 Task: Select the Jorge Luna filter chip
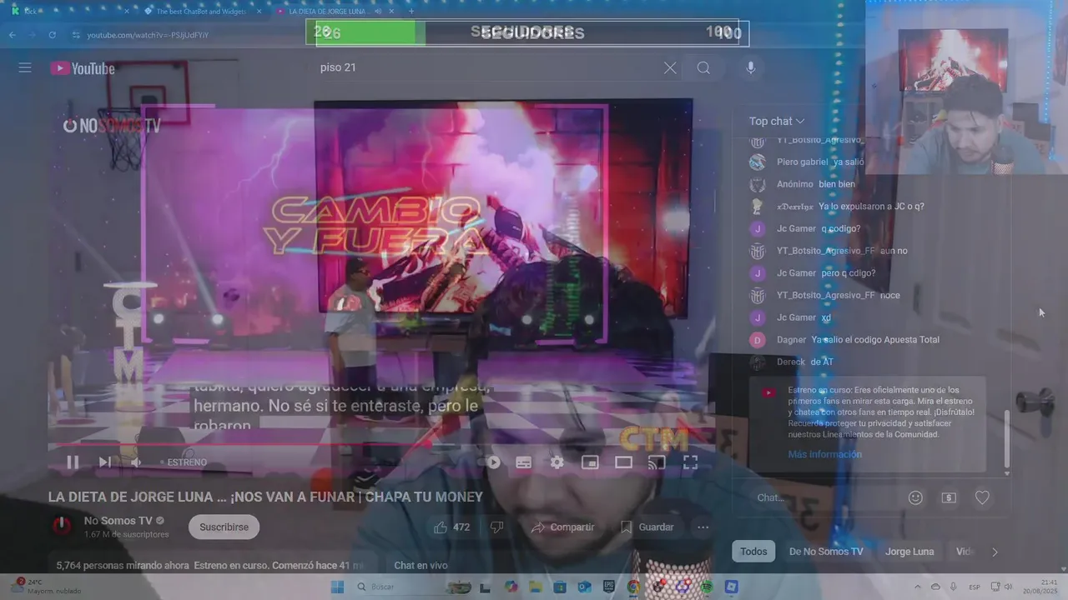pyautogui.click(x=909, y=552)
